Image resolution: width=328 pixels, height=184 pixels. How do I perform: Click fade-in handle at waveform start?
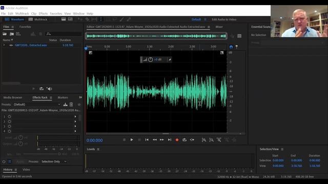point(91,53)
